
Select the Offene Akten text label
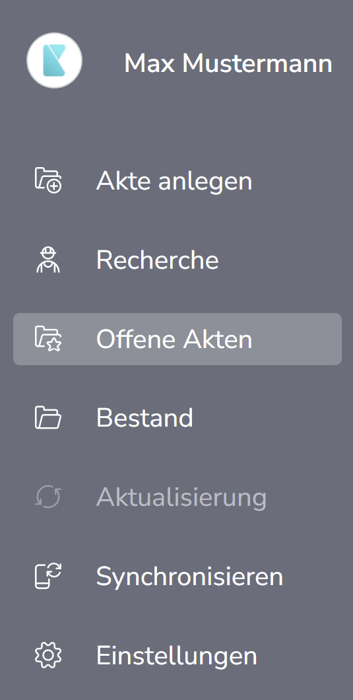[174, 339]
